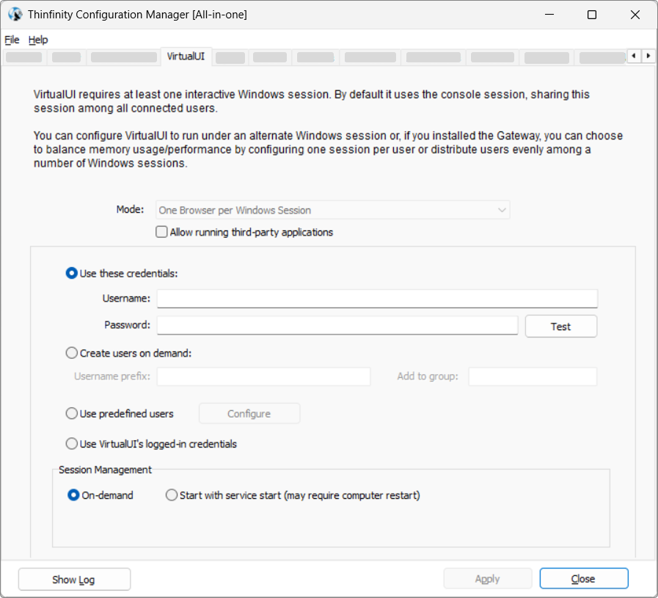
Task: Expand the Mode dropdown
Action: [333, 210]
